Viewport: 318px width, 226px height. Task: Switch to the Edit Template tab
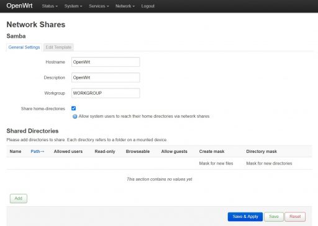coord(58,47)
